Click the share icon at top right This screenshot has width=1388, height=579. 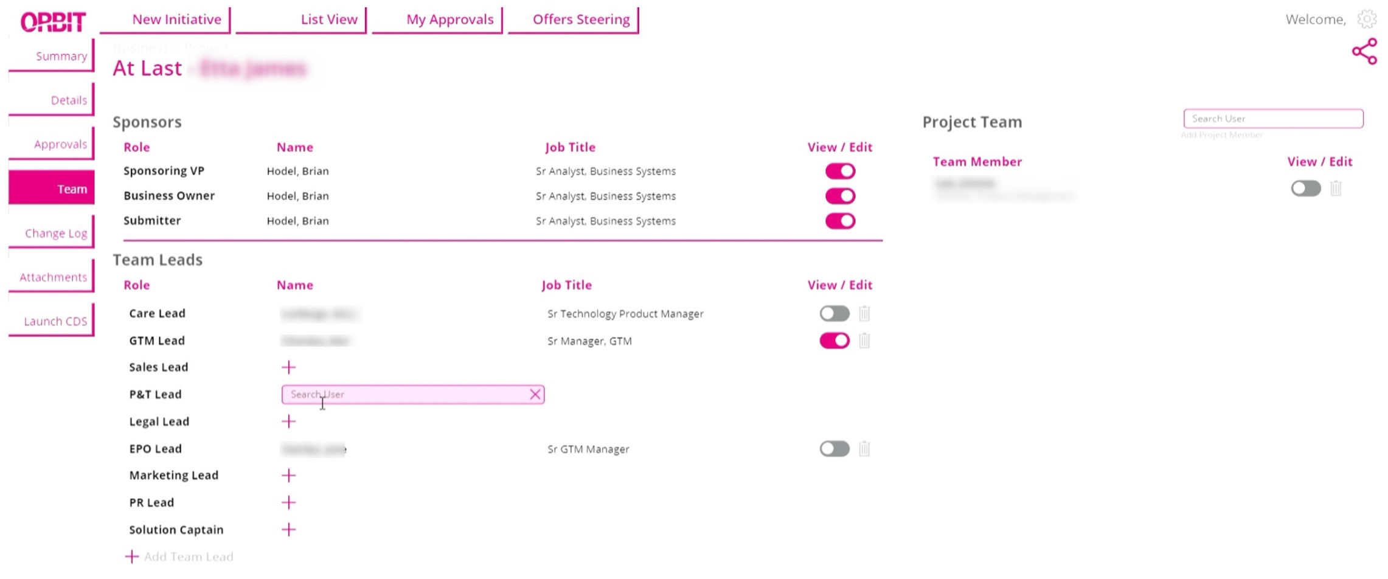[1364, 52]
